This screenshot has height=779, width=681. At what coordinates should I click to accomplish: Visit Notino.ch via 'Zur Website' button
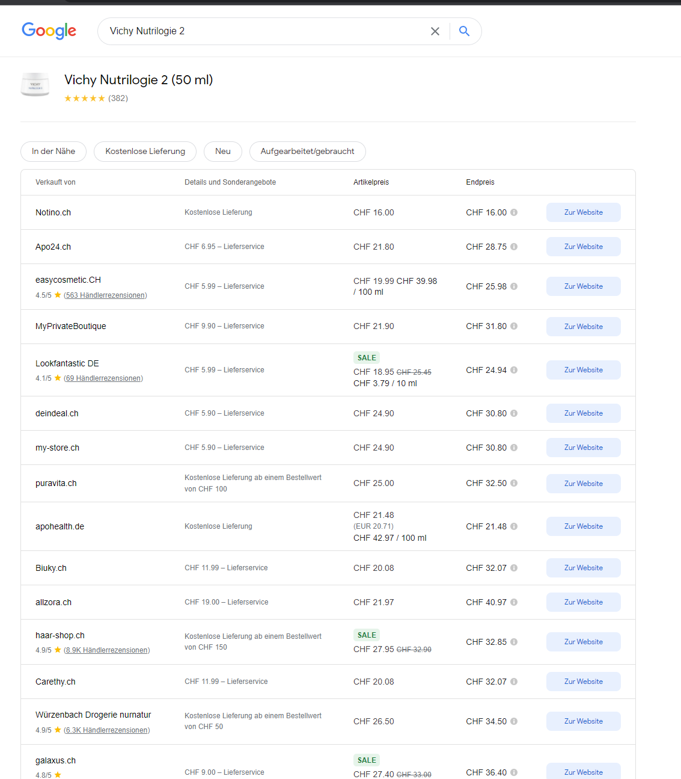tap(583, 212)
